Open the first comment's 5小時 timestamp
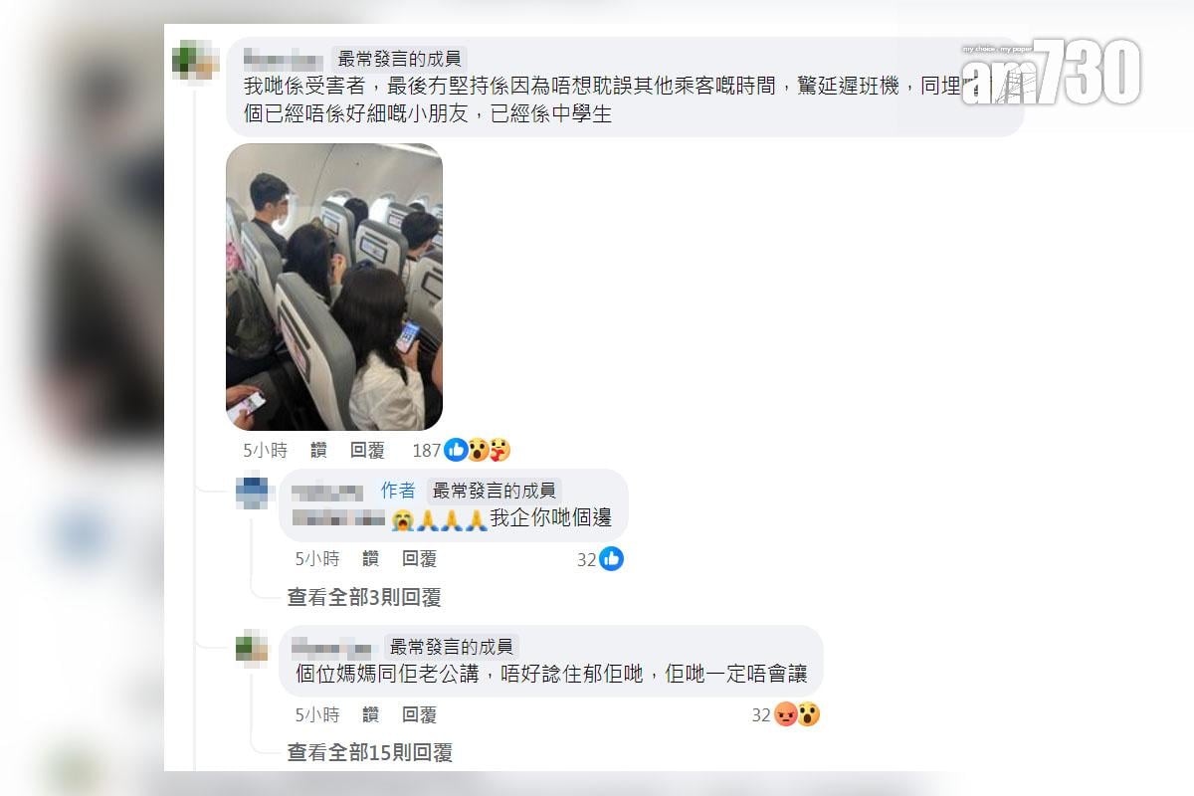The image size is (1194, 796). pos(265,451)
